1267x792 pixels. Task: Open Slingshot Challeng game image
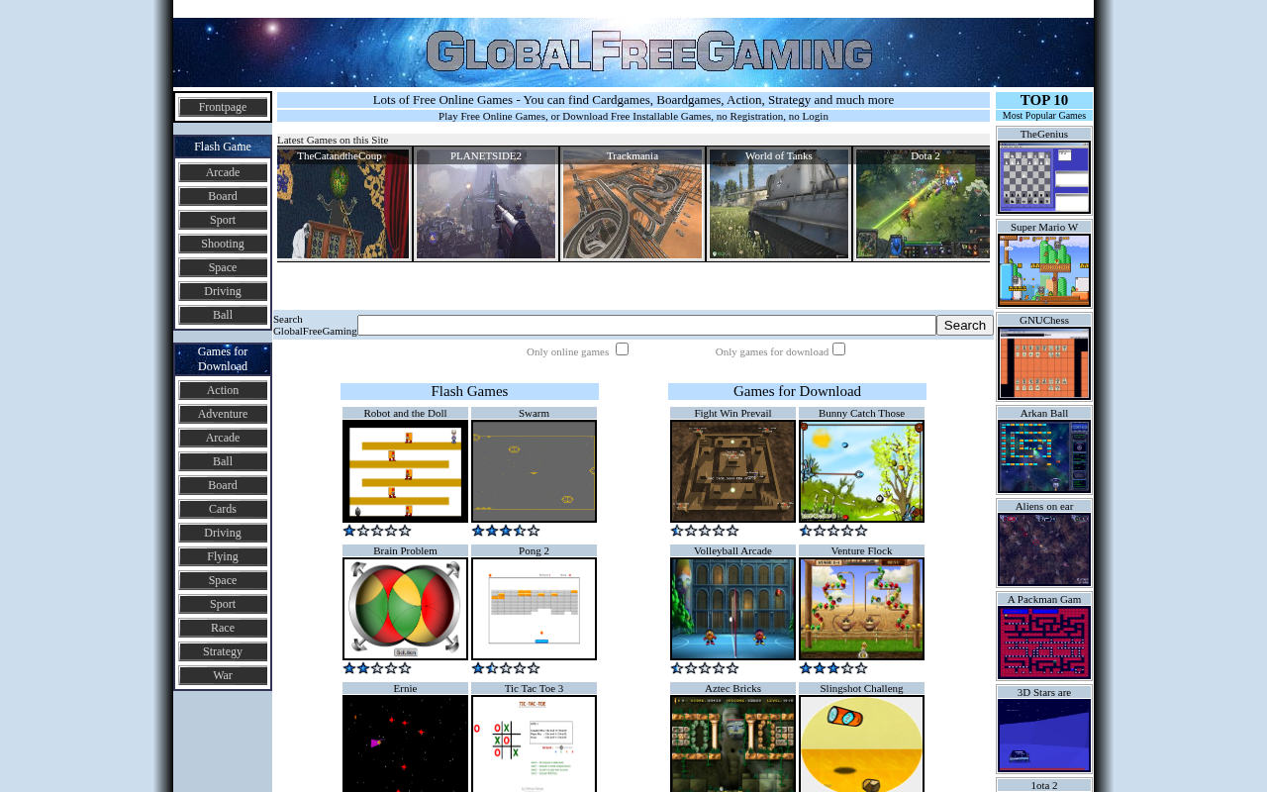coord(861,743)
